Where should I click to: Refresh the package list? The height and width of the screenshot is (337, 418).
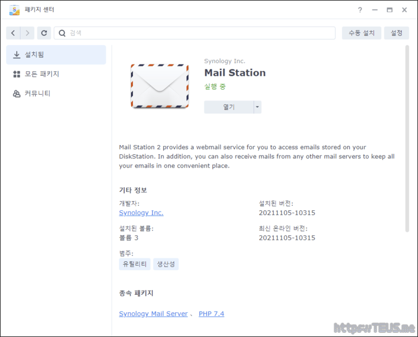[44, 33]
